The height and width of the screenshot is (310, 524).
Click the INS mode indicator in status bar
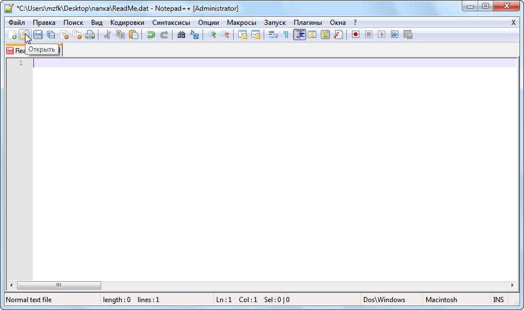point(498,300)
